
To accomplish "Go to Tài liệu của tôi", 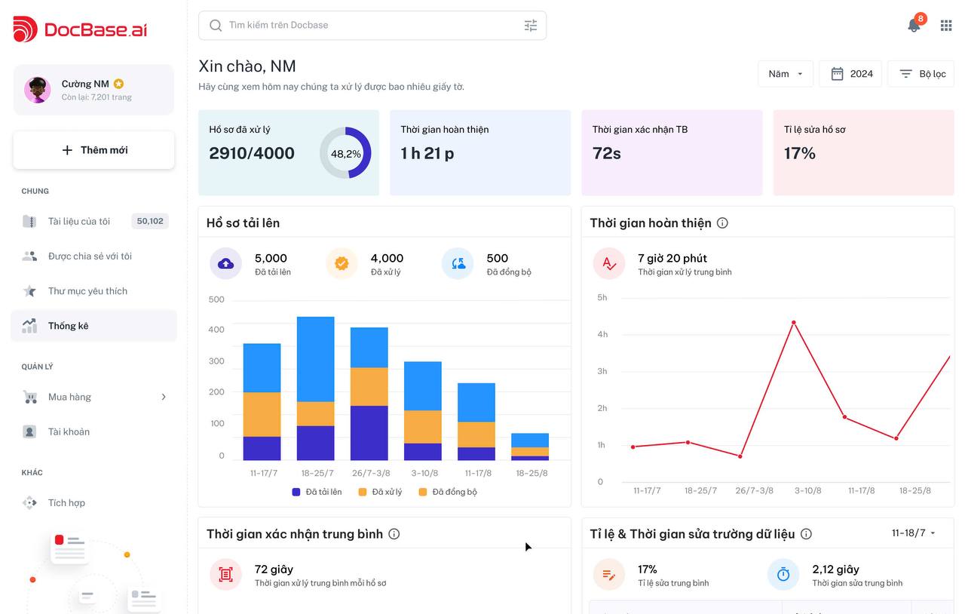I will pos(79,221).
